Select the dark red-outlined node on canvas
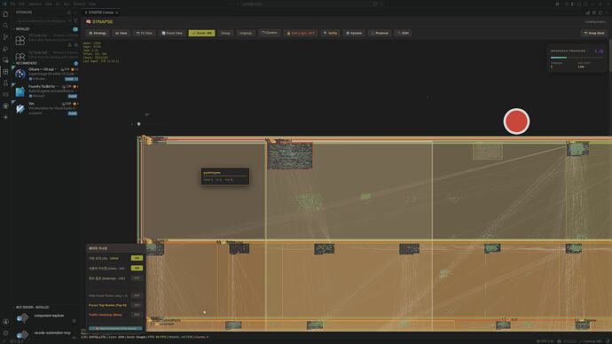Viewport: 612px width, 344px height. 290,156
